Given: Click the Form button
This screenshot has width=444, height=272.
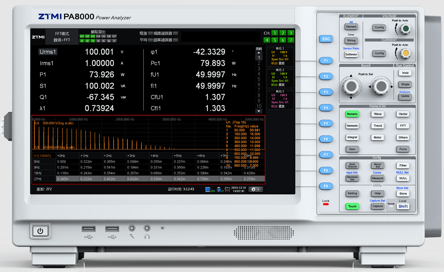Looking at the screenshot, I should click(x=403, y=149).
